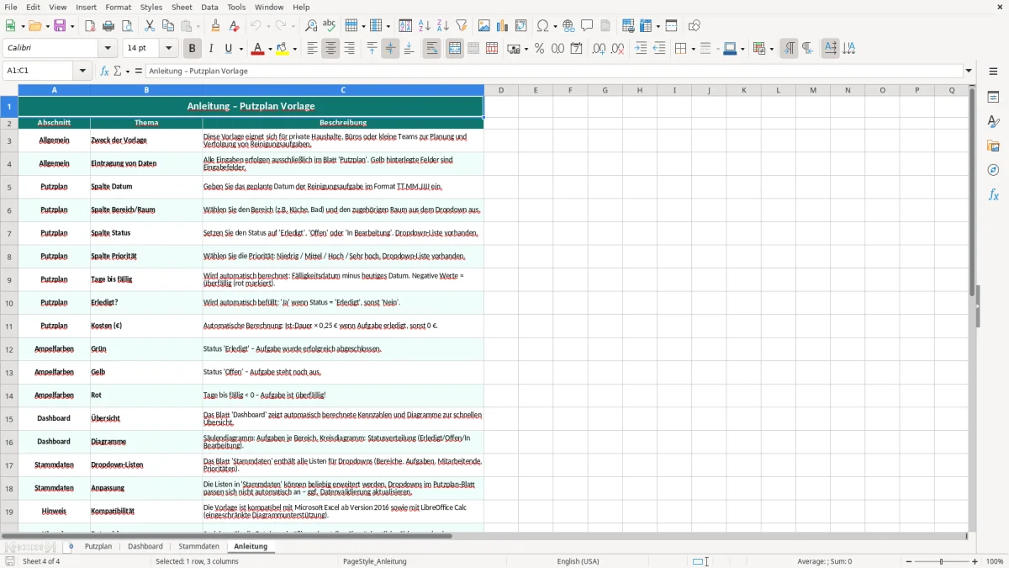
Task: Open the sidebar Navigator compass icon
Action: click(993, 171)
